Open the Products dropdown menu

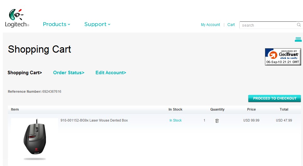point(57,24)
